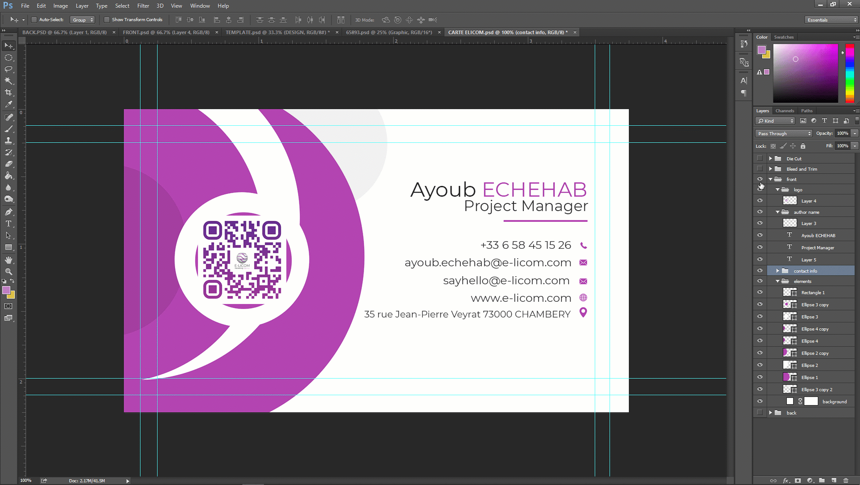
Task: Select the Crop tool
Action: pos(9,93)
